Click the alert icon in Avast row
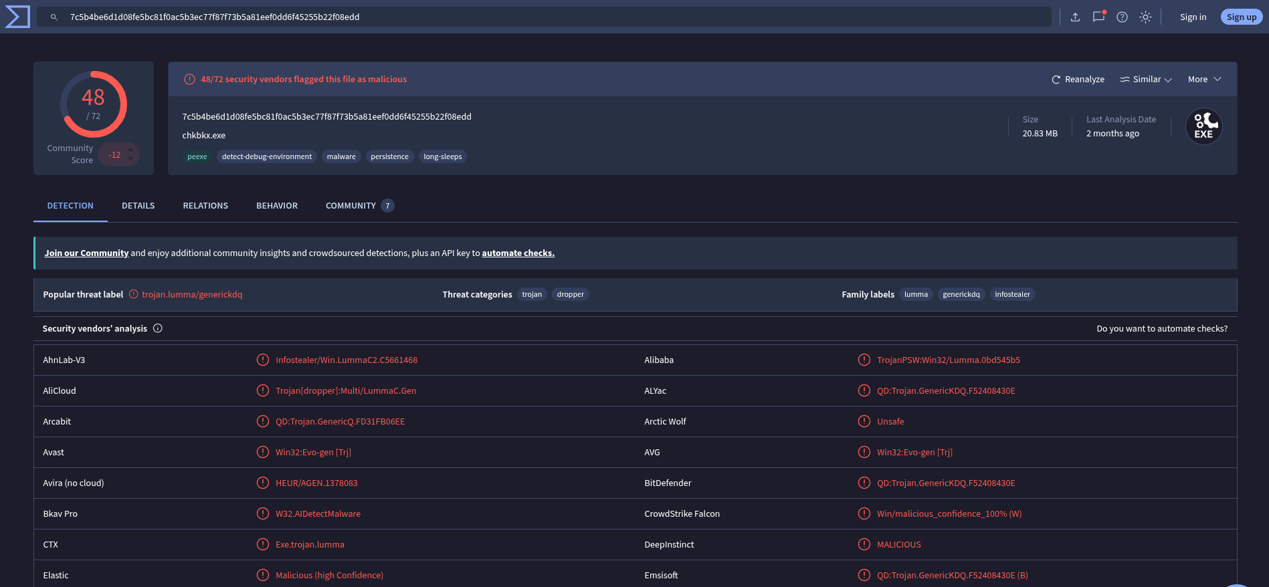Image resolution: width=1269 pixels, height=587 pixels. point(263,452)
